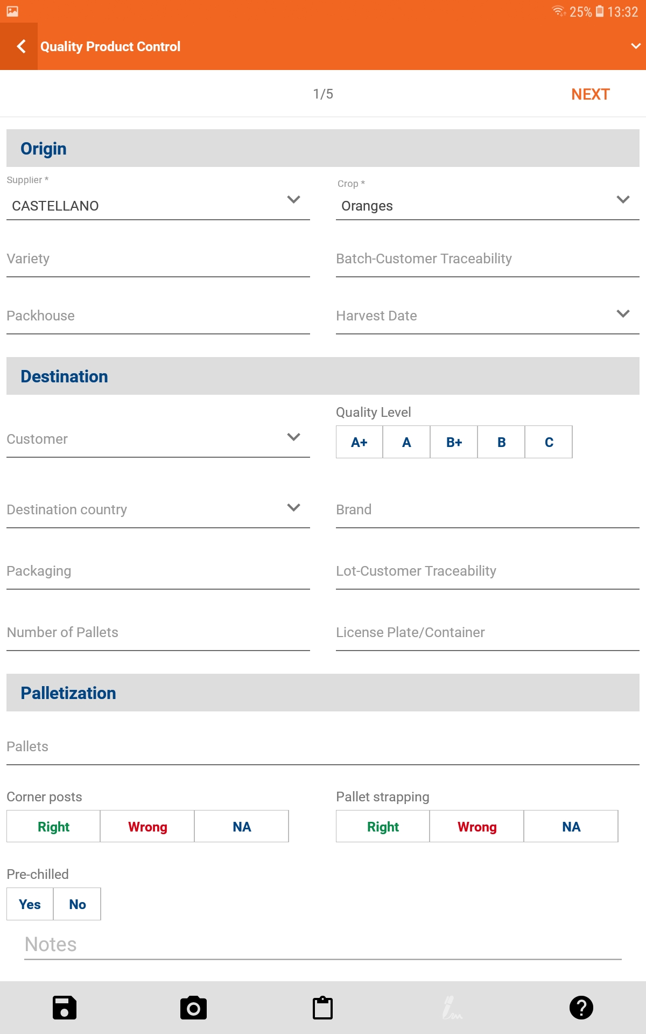
Task: Focus the Number of Pallets field
Action: [x=158, y=632]
